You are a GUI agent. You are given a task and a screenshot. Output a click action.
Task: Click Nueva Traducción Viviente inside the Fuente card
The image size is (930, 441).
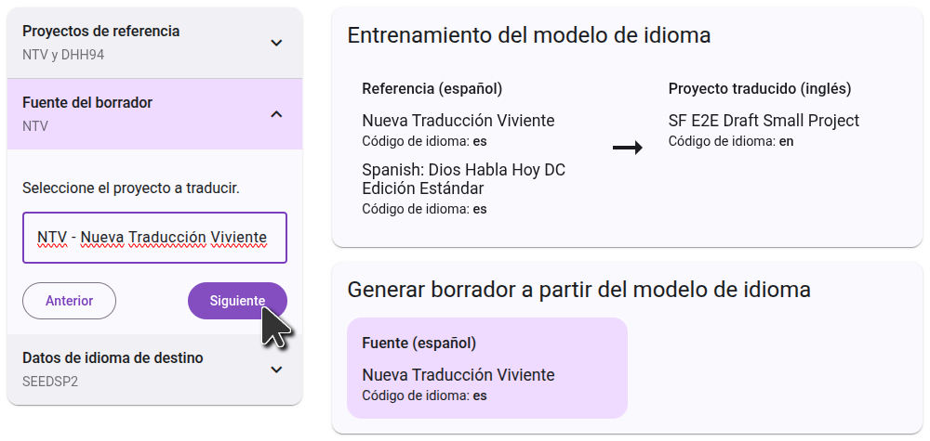click(x=458, y=375)
